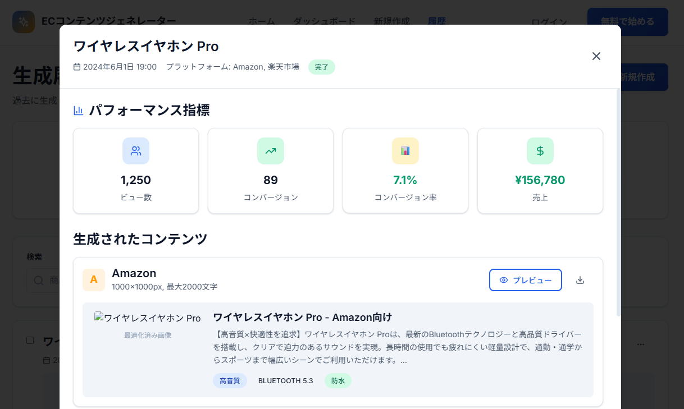The image size is (684, 409).
Task: Click the views users icon
Action: coord(136,151)
